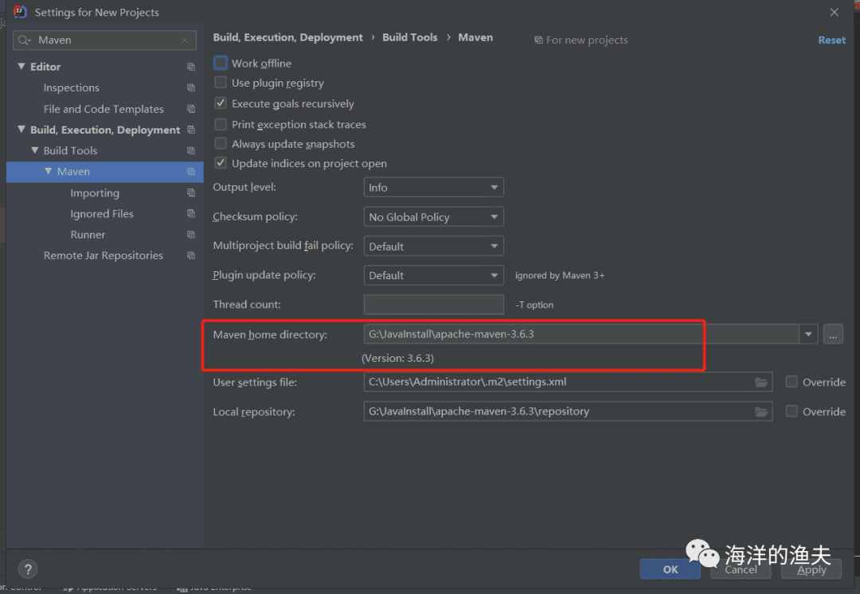Clear the Maven search field text
860x594 pixels.
click(185, 40)
